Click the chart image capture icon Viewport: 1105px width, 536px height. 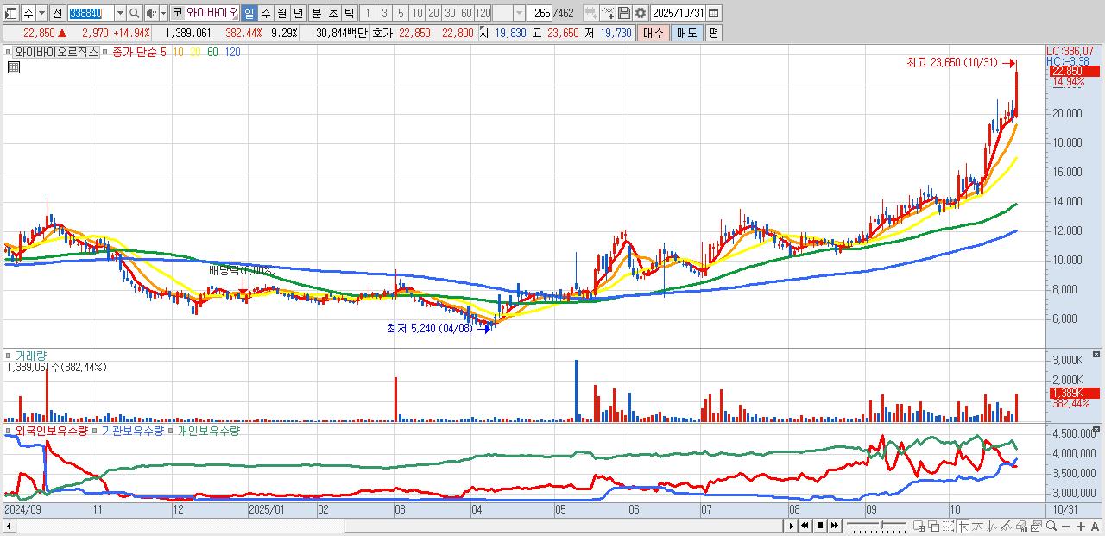tap(1036, 527)
